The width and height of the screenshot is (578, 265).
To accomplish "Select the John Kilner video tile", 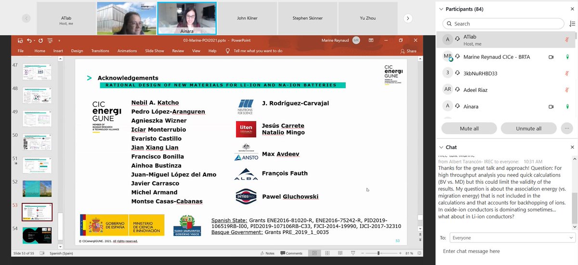I will coord(247,18).
